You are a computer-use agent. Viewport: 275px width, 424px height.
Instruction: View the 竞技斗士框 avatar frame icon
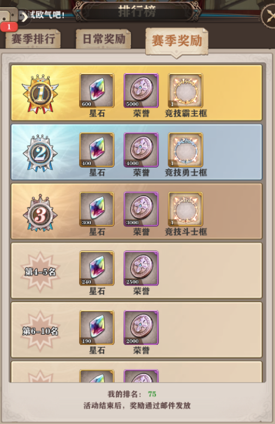point(186,209)
